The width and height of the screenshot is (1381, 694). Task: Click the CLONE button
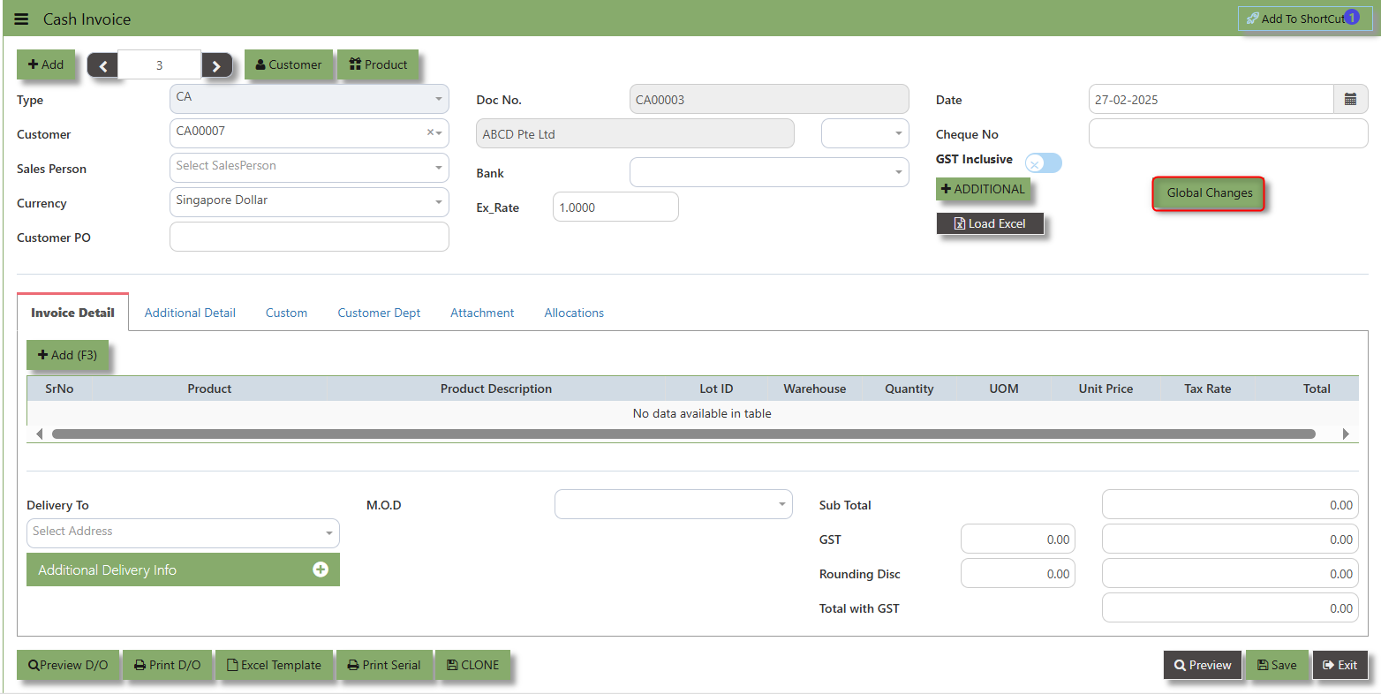472,665
